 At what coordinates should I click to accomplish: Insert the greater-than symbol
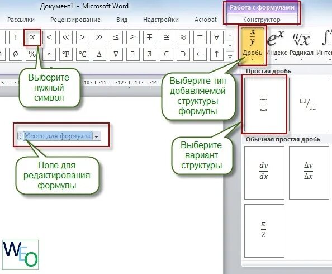[x=82, y=37]
